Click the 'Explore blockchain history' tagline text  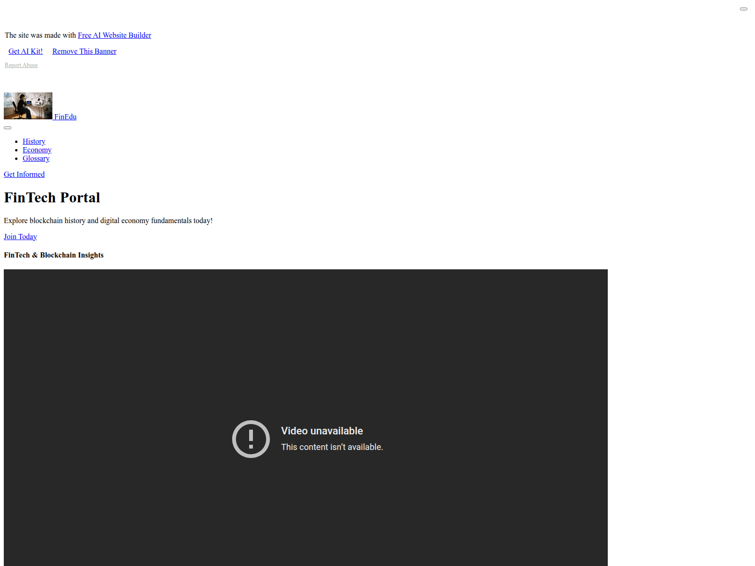108,221
